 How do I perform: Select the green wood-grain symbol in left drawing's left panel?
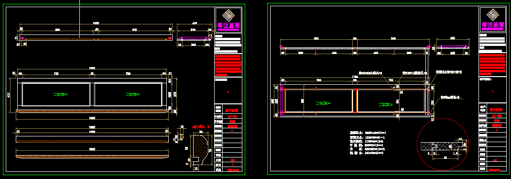(x=60, y=95)
